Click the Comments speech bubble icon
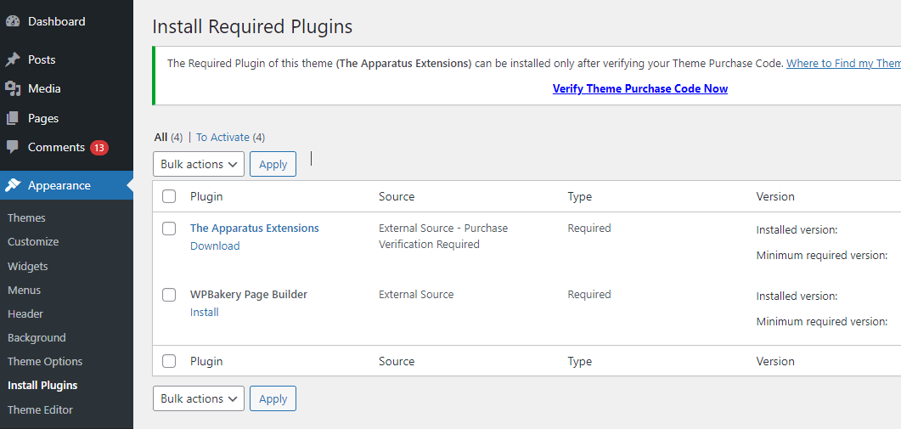 click(x=13, y=147)
